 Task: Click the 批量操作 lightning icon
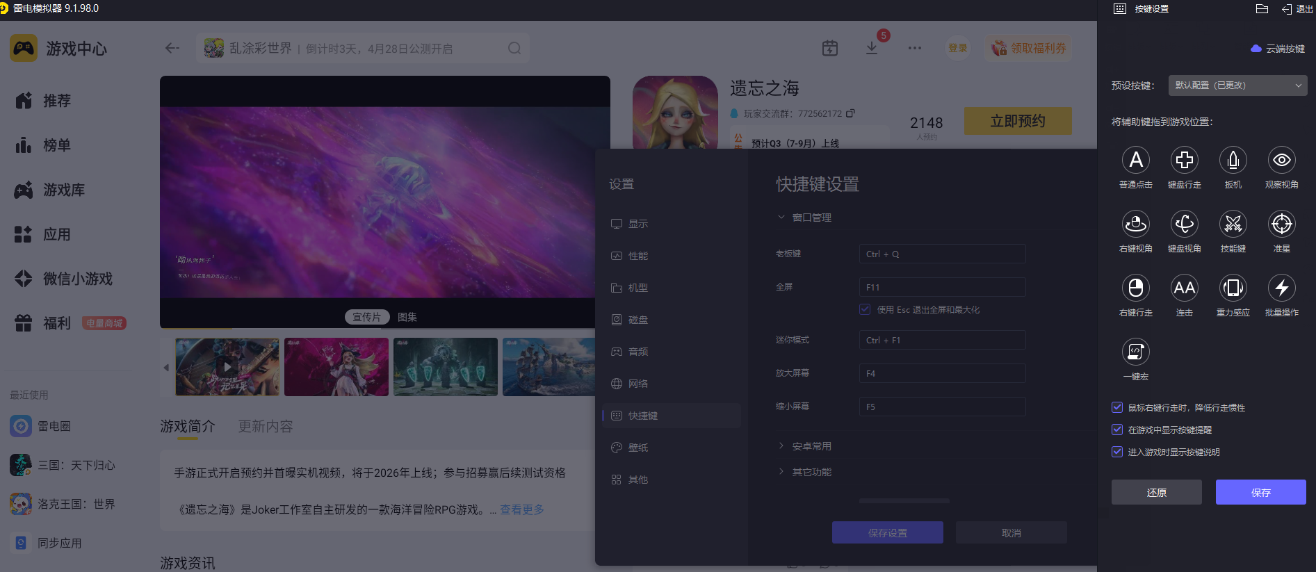1281,288
